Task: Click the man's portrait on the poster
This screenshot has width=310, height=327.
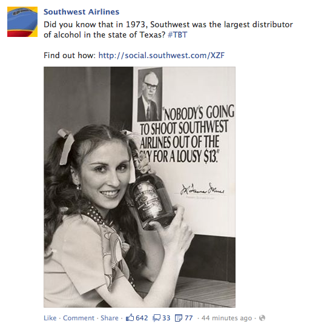Action: point(150,94)
